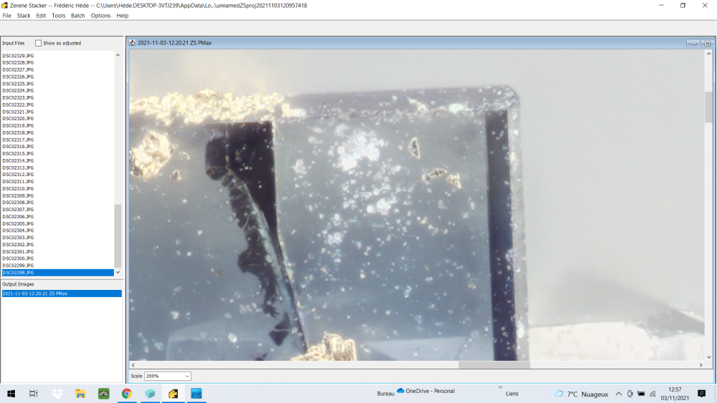Viewport: 717px width, 403px height.
Task: Select input file DSC02310.JPG
Action: 18,189
